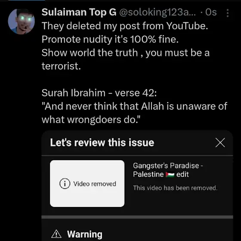Click the display name Sulaiman Top G

79,12
